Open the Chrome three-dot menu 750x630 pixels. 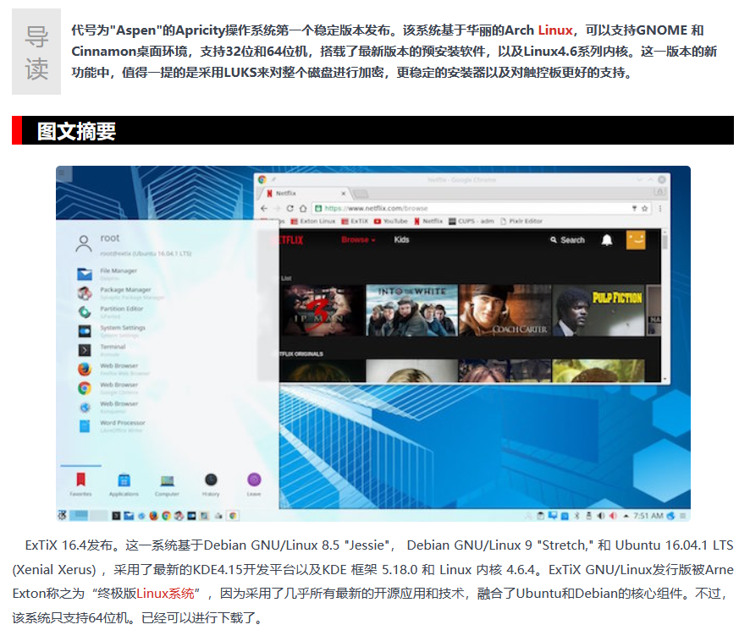coord(660,208)
